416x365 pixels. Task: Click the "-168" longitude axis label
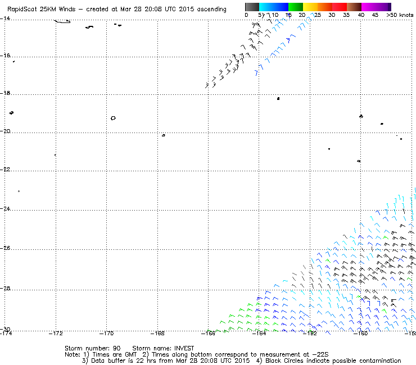tap(157, 334)
